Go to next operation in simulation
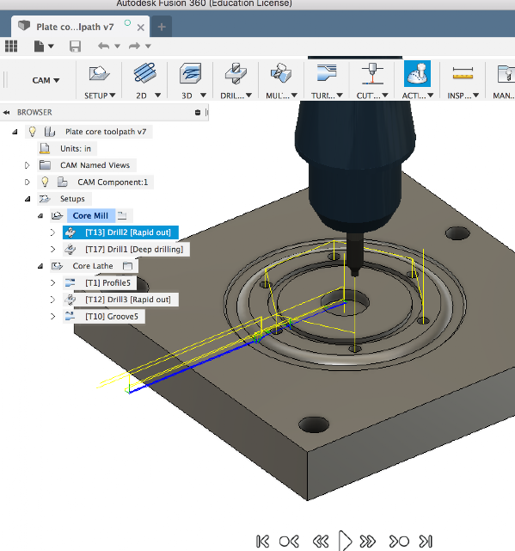This screenshot has width=515, height=551. tap(399, 542)
